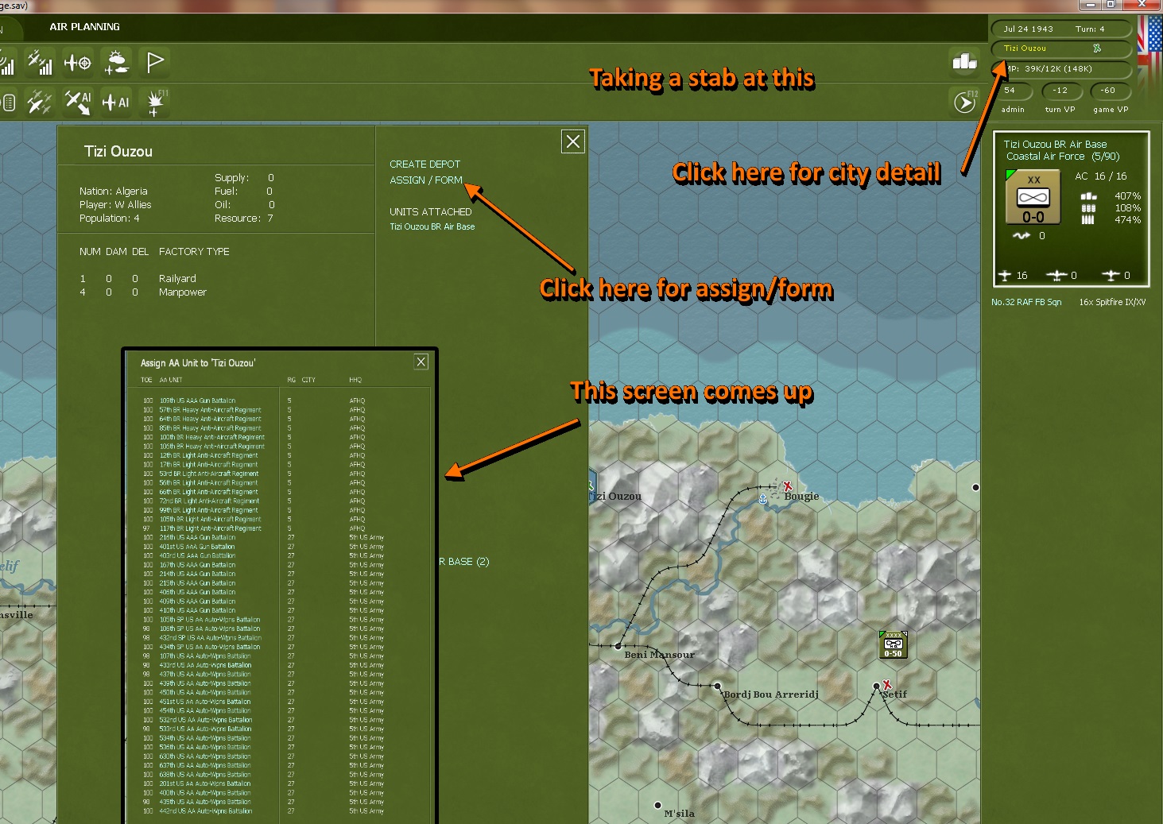Click the Tizi Ouzou city name button
The width and height of the screenshot is (1163, 824).
point(1060,48)
